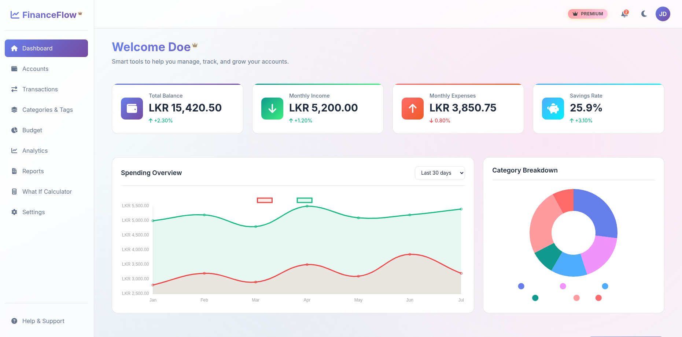Viewport: 682px width, 337px height.
Task: Open the Budget section
Action: (32, 130)
